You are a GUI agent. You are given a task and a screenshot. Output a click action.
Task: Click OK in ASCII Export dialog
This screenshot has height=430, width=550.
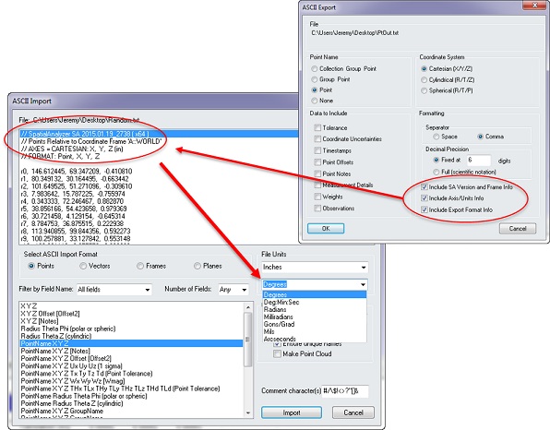[326, 228]
